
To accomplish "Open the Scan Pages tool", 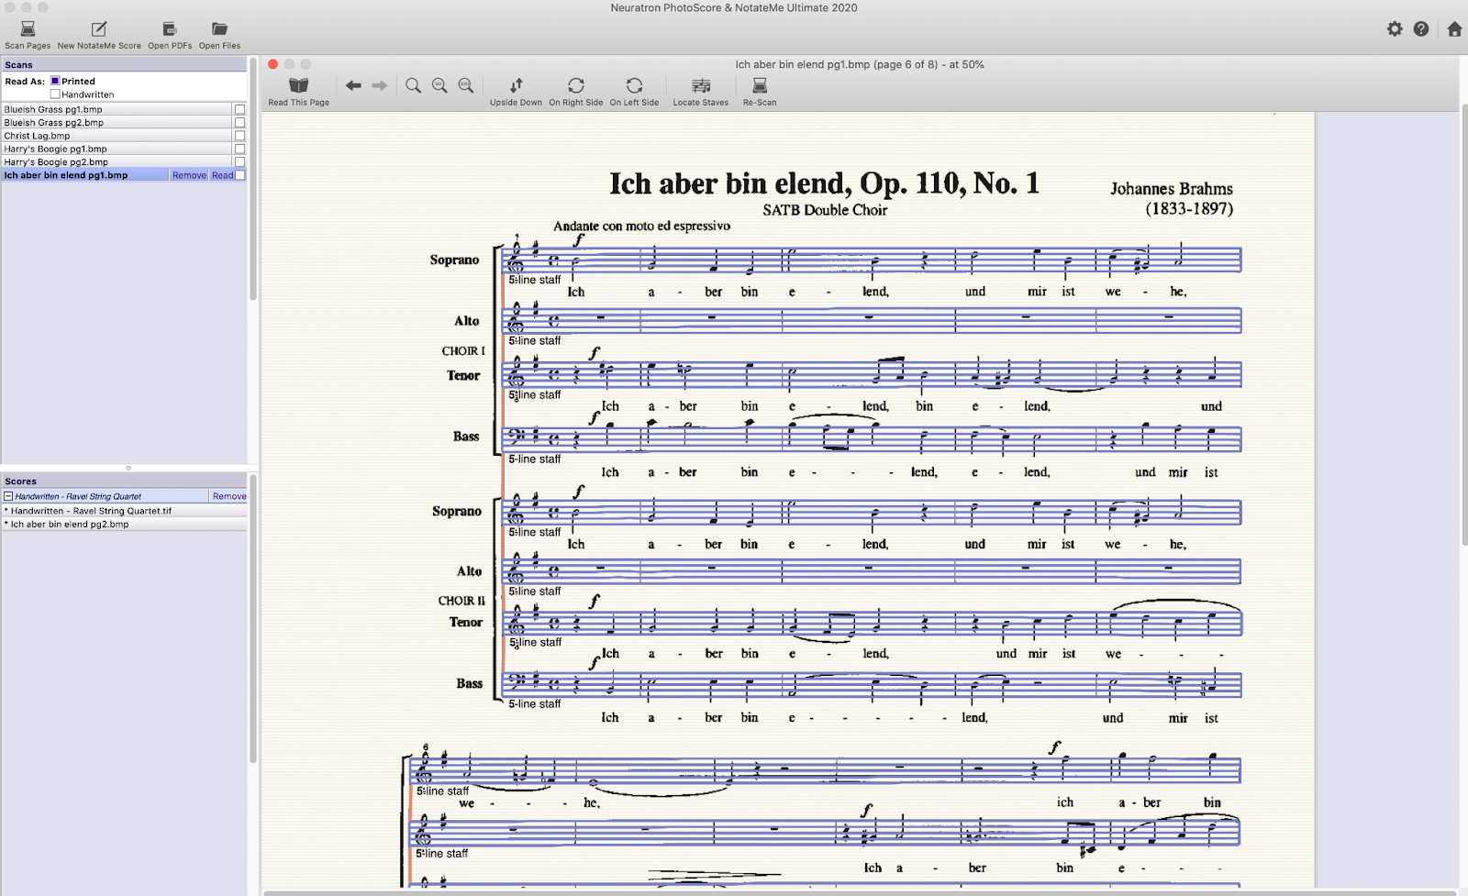I will click(28, 35).
